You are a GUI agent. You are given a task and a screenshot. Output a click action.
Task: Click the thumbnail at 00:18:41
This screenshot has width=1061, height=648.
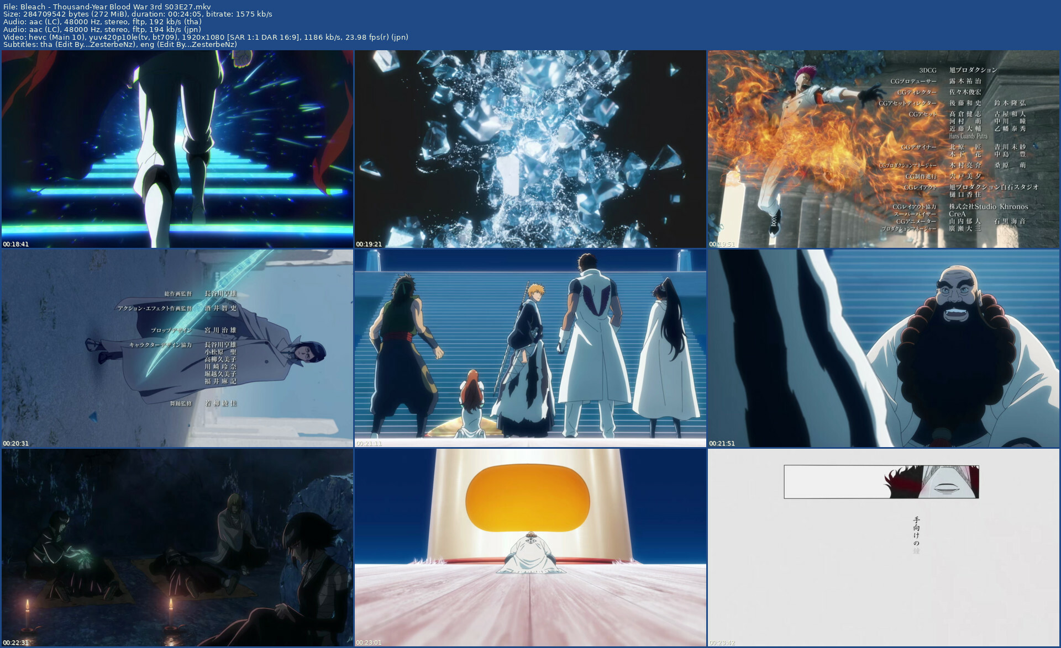coord(177,149)
